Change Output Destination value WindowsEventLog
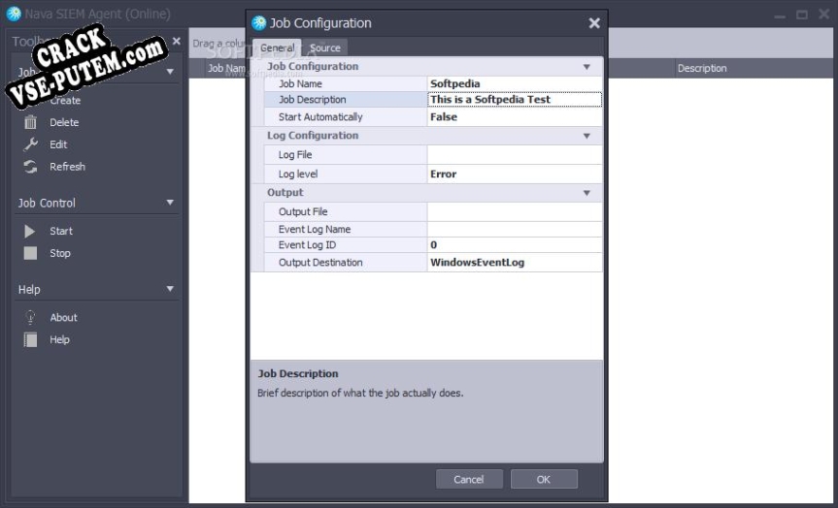 [x=514, y=263]
